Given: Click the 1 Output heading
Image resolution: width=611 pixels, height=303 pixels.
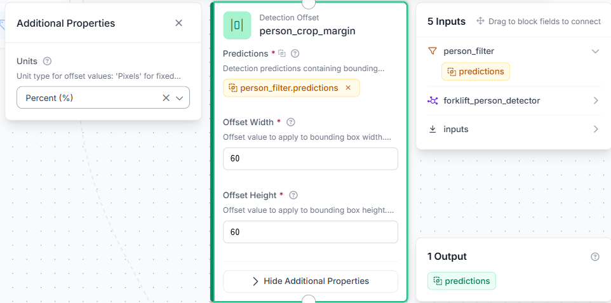Looking at the screenshot, I should [447, 257].
